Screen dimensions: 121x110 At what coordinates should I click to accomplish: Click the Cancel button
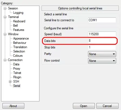pos(107,106)
